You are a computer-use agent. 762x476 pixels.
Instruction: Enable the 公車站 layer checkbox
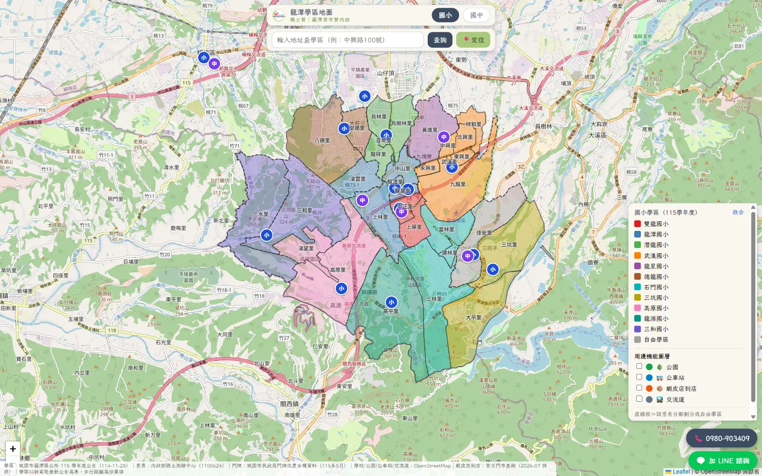pos(639,377)
